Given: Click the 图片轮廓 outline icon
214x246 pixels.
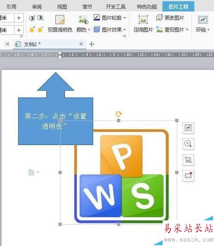Looking at the screenshot, I should click(97, 18).
